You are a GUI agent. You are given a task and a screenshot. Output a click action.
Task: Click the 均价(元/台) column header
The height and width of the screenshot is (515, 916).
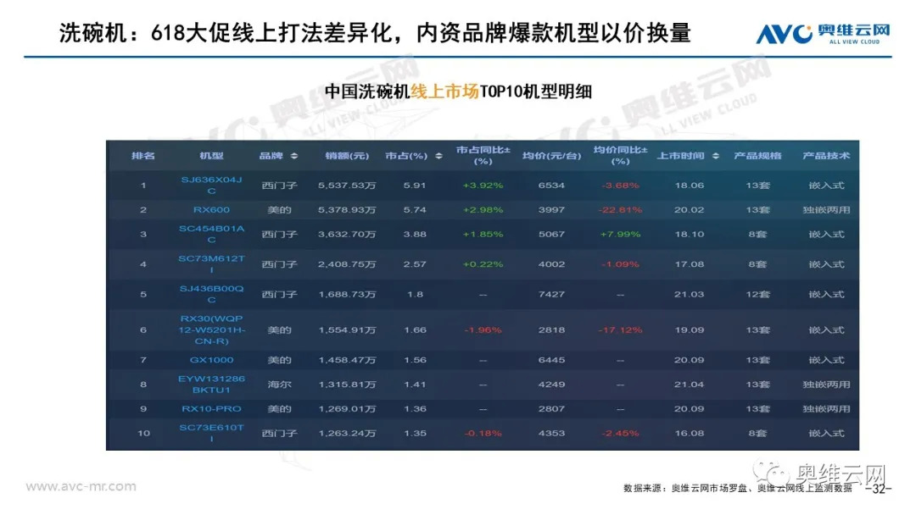coord(551,156)
